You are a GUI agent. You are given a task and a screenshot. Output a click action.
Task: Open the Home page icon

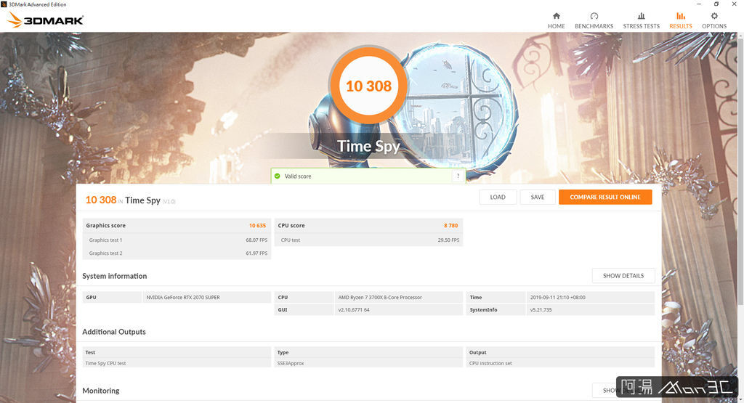556,16
